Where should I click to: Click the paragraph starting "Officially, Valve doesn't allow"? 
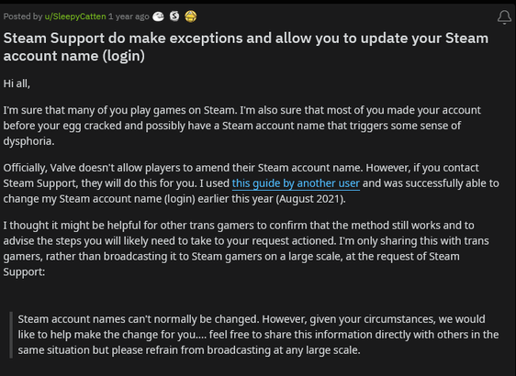tap(251, 183)
